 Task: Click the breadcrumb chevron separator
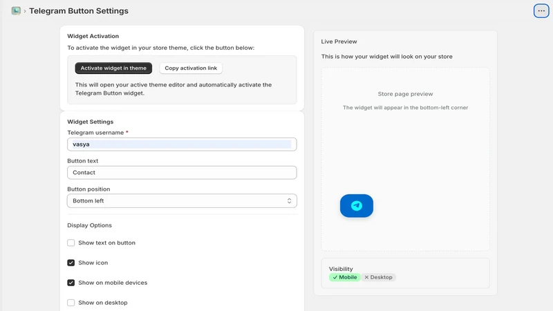pyautogui.click(x=25, y=11)
